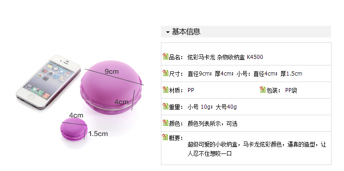Click the PP袋 packaging value
The height and width of the screenshot is (171, 344).
tap(291, 90)
